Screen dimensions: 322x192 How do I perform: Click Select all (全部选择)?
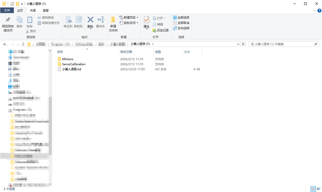(x=181, y=18)
